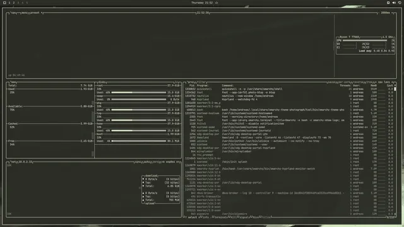Toggle net graph auto scaling
The image size is (404, 227).
tap(147, 162)
